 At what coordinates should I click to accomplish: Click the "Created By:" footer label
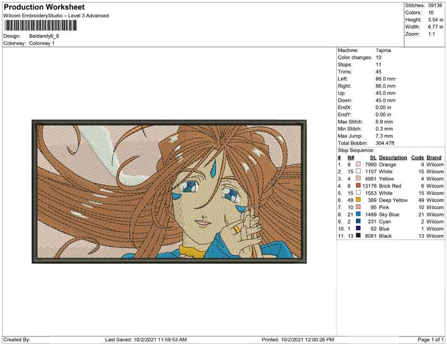(x=17, y=340)
